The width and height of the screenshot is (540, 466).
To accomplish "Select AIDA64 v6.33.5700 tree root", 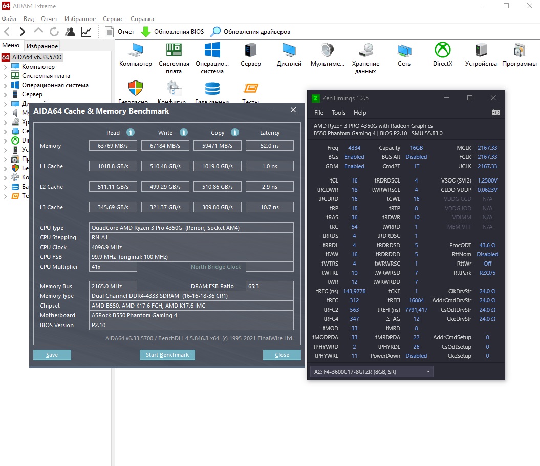I will click(37, 57).
